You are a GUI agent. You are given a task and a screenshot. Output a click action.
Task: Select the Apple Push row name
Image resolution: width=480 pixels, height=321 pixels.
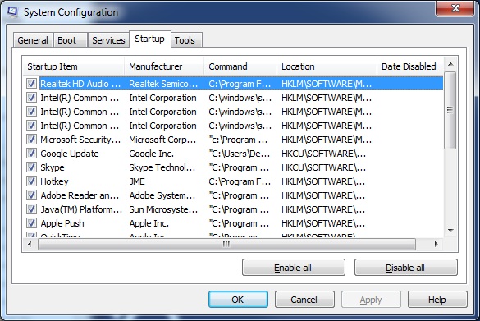62,223
